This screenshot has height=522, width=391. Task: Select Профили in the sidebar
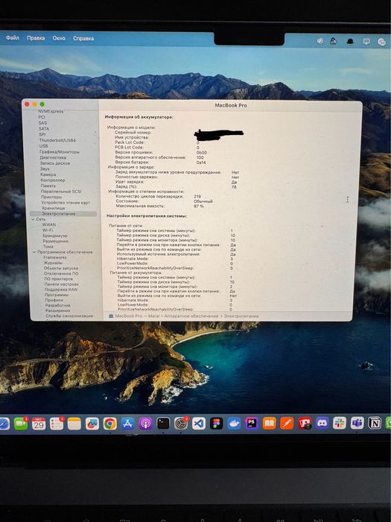[54, 300]
